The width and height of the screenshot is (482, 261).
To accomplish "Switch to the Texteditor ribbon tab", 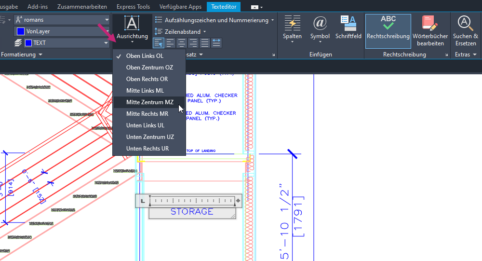I will [x=224, y=6].
